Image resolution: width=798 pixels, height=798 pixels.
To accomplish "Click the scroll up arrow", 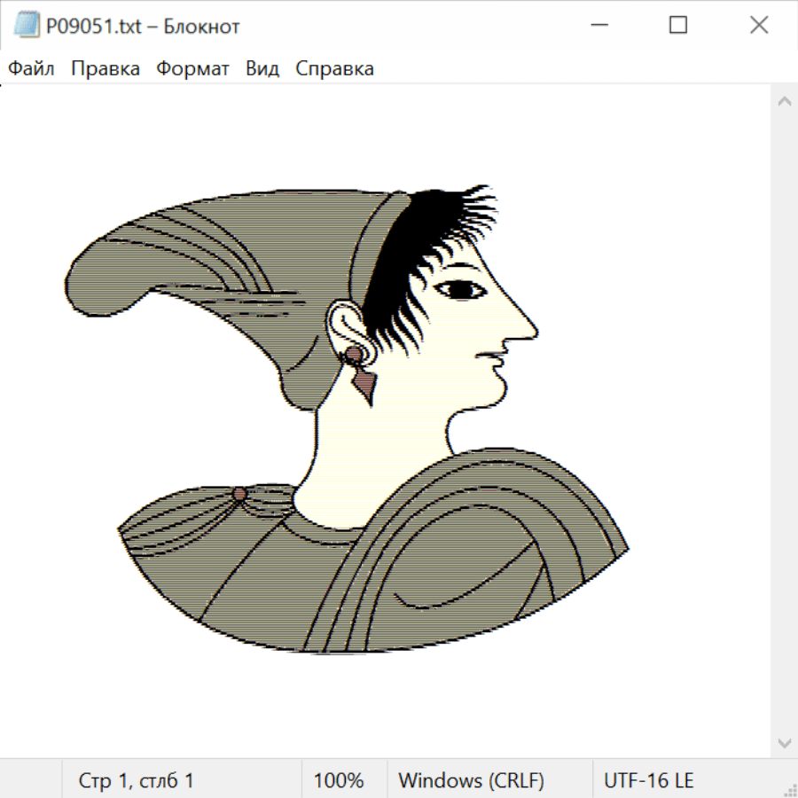I will coord(784,101).
